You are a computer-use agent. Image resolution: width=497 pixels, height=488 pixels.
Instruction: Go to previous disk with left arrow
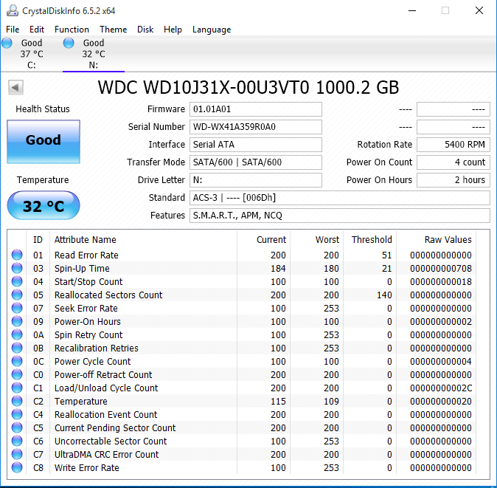click(x=15, y=87)
